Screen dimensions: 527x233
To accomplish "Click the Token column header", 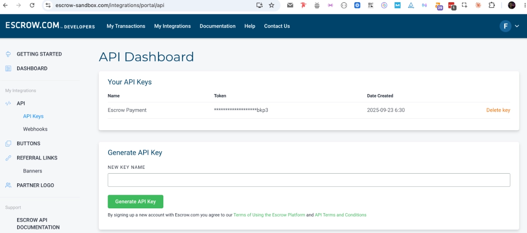I will click(220, 96).
